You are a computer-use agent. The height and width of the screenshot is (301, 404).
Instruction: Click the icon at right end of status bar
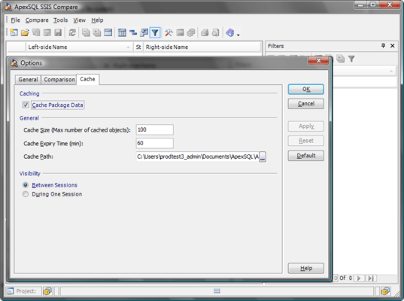coord(385,291)
